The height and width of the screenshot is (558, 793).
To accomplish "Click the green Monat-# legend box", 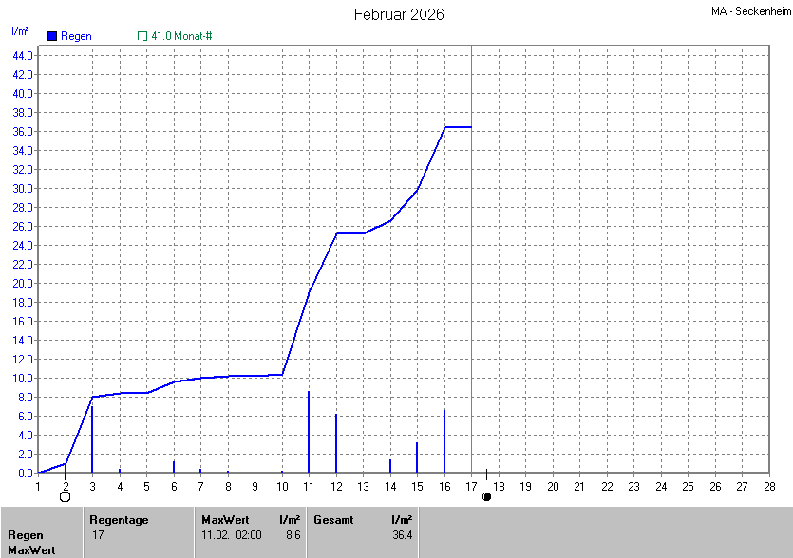I will pos(142,36).
